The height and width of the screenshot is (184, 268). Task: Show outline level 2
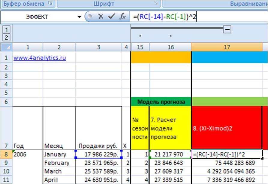point(6,38)
